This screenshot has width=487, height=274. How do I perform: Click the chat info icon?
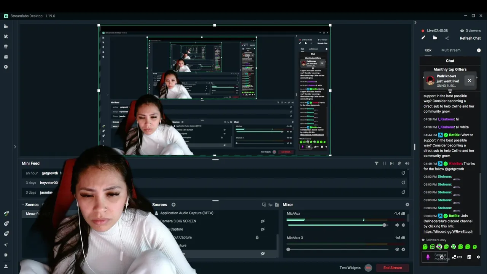[479, 50]
